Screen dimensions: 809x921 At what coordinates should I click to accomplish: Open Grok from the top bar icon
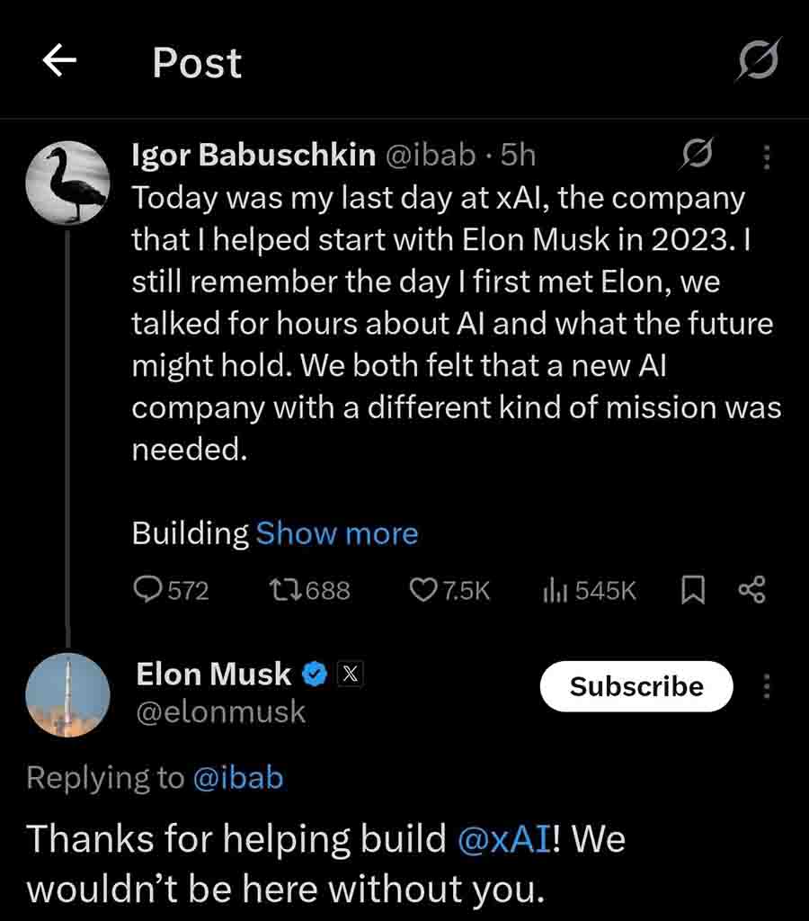pos(758,61)
